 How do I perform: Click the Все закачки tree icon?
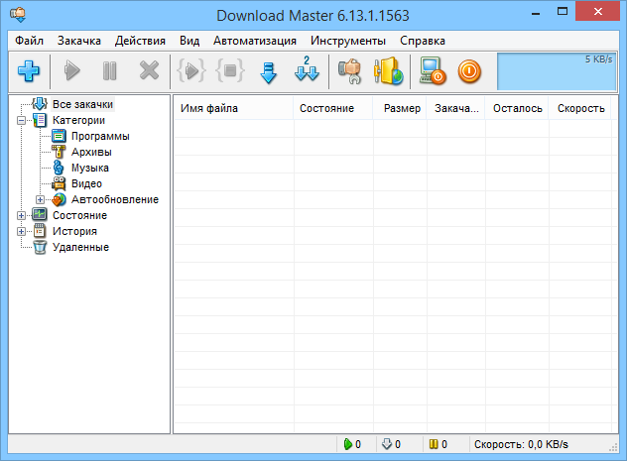(40, 104)
